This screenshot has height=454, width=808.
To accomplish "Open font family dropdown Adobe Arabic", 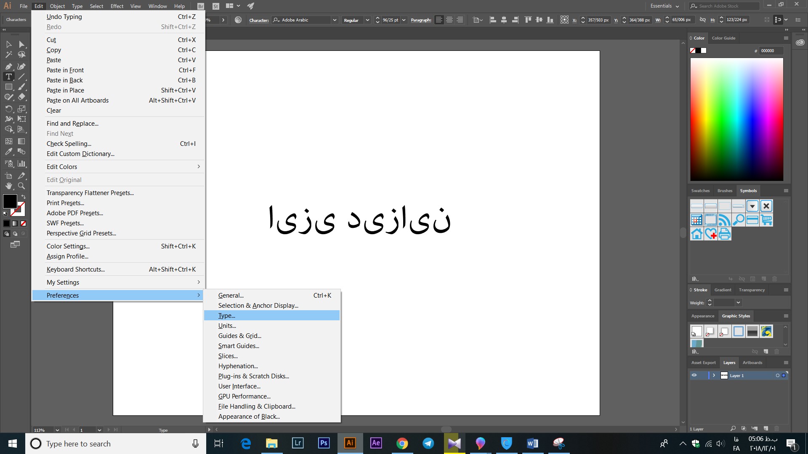I will tap(335, 20).
